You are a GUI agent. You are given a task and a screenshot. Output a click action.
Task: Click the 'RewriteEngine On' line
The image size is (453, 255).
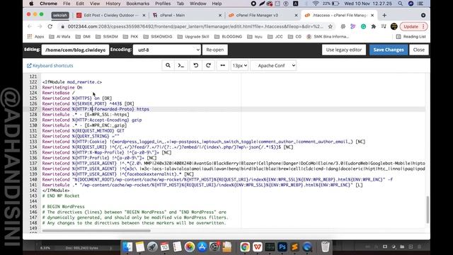tap(62, 87)
